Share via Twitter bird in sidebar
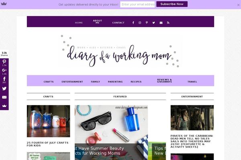 click(4, 88)
